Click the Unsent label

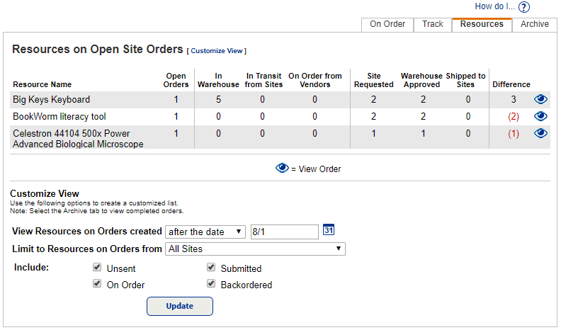tap(121, 268)
